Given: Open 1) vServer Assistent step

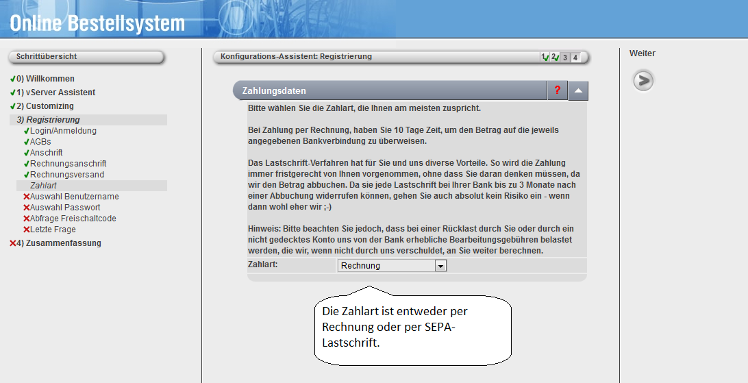Looking at the screenshot, I should point(55,92).
